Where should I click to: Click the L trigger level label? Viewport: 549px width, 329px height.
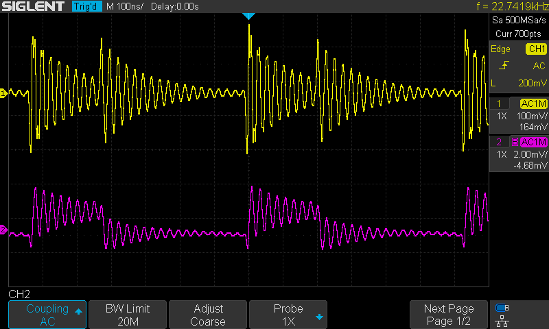(x=493, y=83)
